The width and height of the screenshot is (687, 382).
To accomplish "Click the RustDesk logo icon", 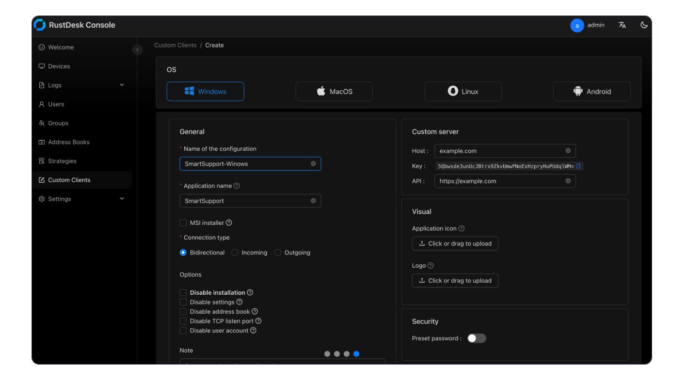I will (x=40, y=25).
